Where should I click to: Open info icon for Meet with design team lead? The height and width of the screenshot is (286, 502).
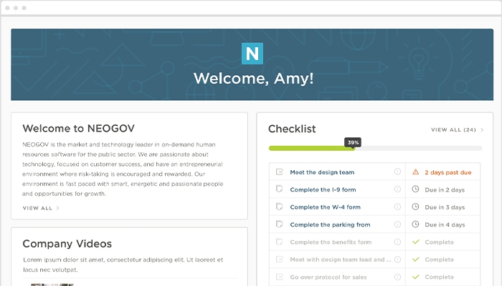click(x=397, y=260)
